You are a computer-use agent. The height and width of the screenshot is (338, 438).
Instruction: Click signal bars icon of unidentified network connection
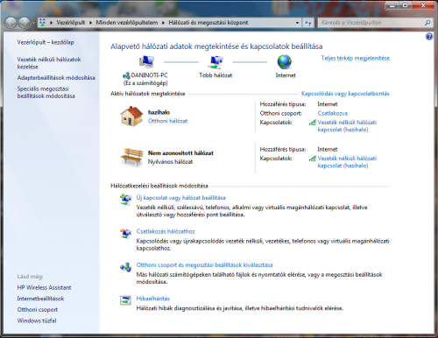point(313,158)
